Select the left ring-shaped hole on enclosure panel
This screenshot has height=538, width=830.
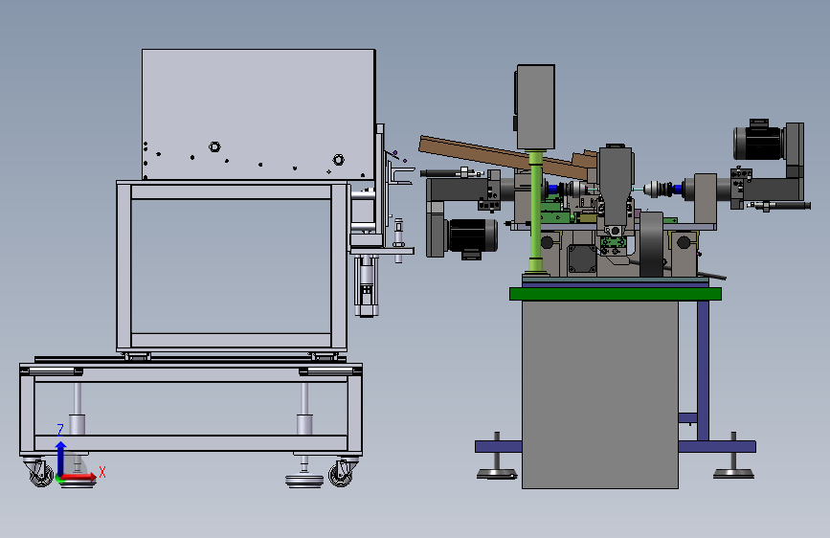(214, 146)
